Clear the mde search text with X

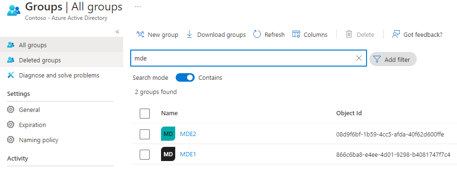point(359,58)
